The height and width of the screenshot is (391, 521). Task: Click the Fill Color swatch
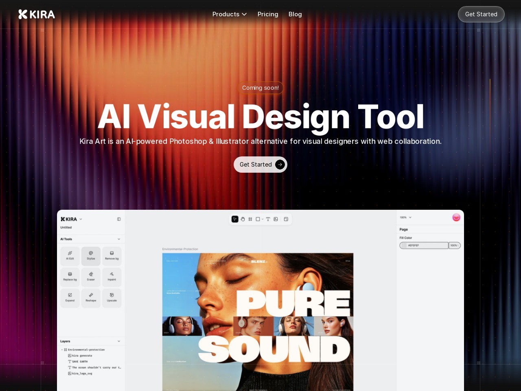404,246
